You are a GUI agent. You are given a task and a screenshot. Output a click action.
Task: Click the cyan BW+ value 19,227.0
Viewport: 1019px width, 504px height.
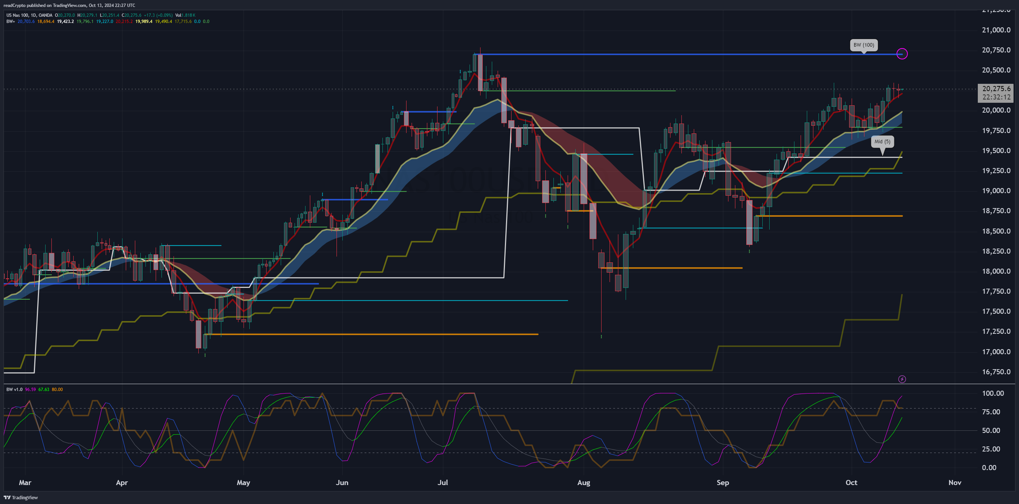105,22
